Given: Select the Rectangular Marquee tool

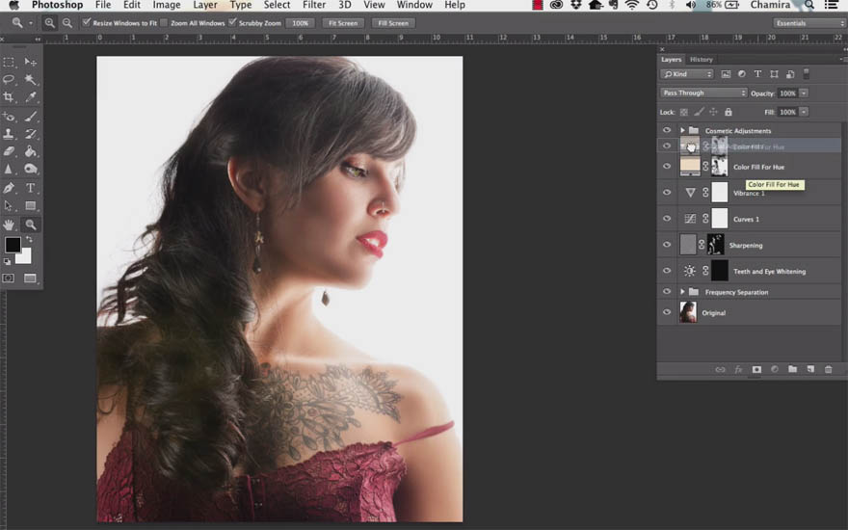Looking at the screenshot, I should pos(9,63).
